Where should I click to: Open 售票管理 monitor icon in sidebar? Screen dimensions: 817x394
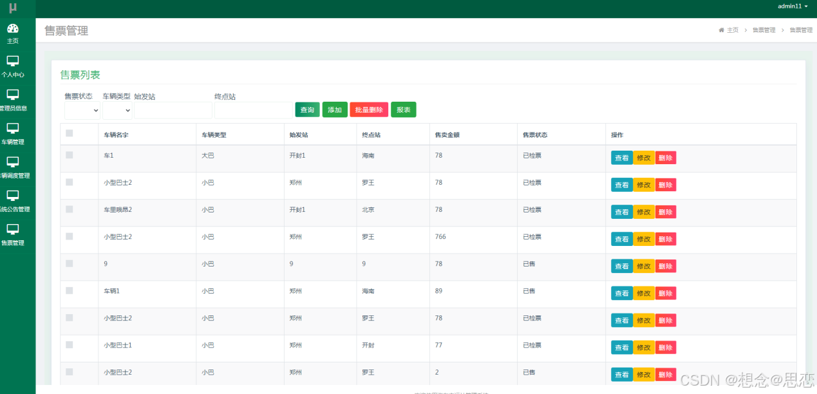tap(12, 229)
